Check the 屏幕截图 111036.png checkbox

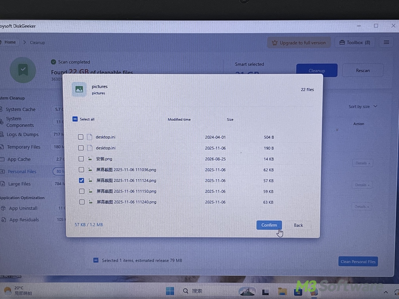click(x=81, y=169)
